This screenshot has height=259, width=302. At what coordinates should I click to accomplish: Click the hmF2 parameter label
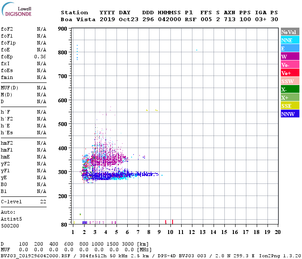coord(7,143)
